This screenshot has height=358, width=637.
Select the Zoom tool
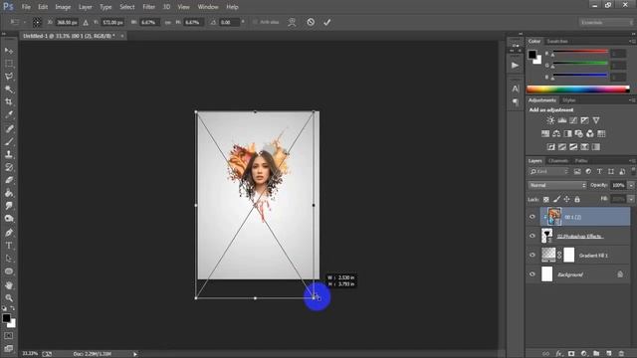tap(9, 298)
